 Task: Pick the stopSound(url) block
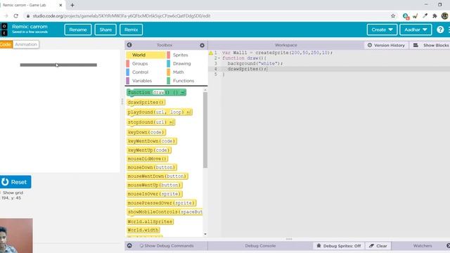click(151, 122)
